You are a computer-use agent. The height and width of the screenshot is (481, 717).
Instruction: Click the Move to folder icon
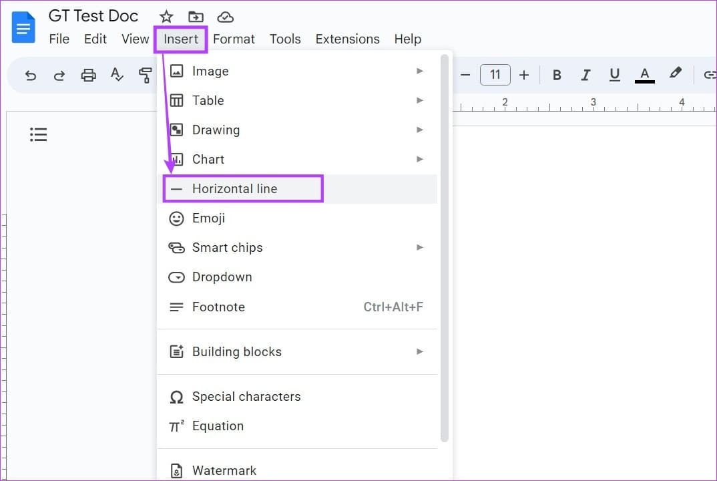pos(196,17)
